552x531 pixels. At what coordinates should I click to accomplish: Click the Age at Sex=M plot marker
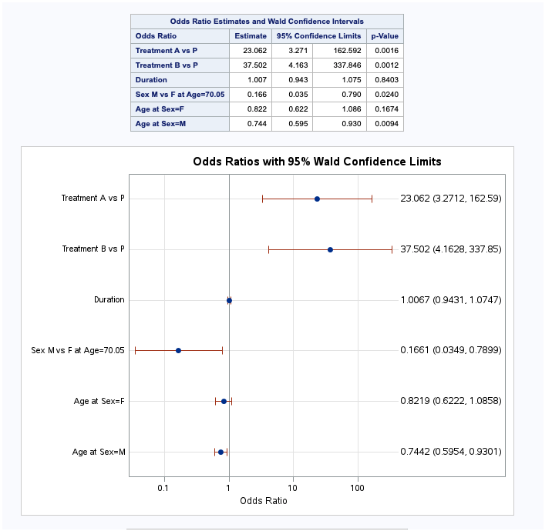pyautogui.click(x=220, y=452)
